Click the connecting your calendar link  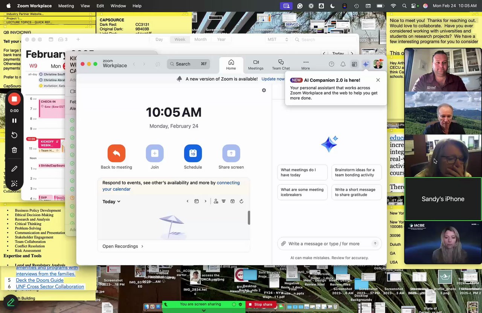click(171, 186)
